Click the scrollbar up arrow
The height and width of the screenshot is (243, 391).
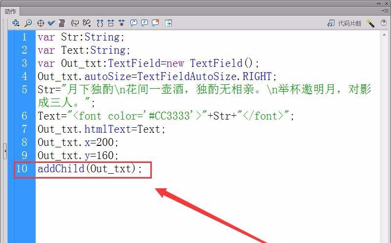coord(384,35)
